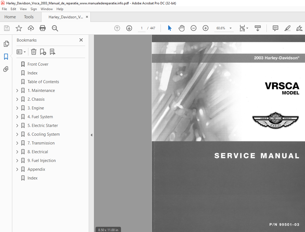Add a sticky note comment
The image size is (305, 232).
[276, 28]
